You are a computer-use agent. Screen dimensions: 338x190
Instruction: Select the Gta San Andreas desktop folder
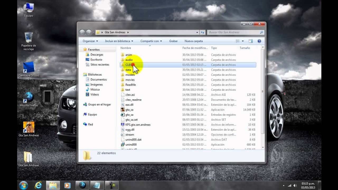(29, 159)
